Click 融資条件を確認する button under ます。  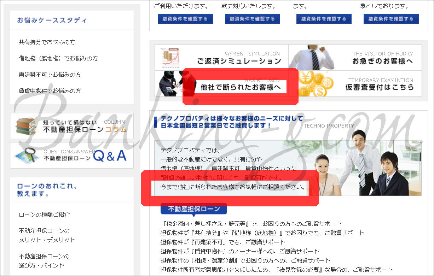click(x=324, y=19)
